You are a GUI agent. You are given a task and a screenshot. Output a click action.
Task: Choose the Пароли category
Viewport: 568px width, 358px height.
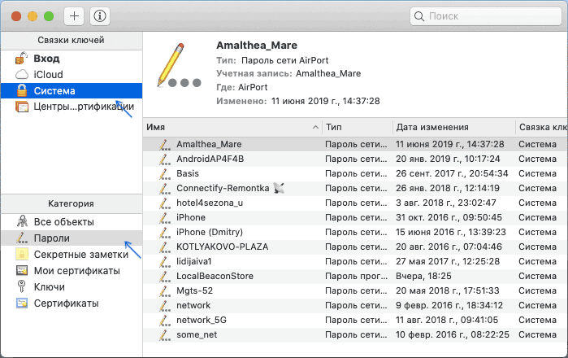click(x=72, y=238)
